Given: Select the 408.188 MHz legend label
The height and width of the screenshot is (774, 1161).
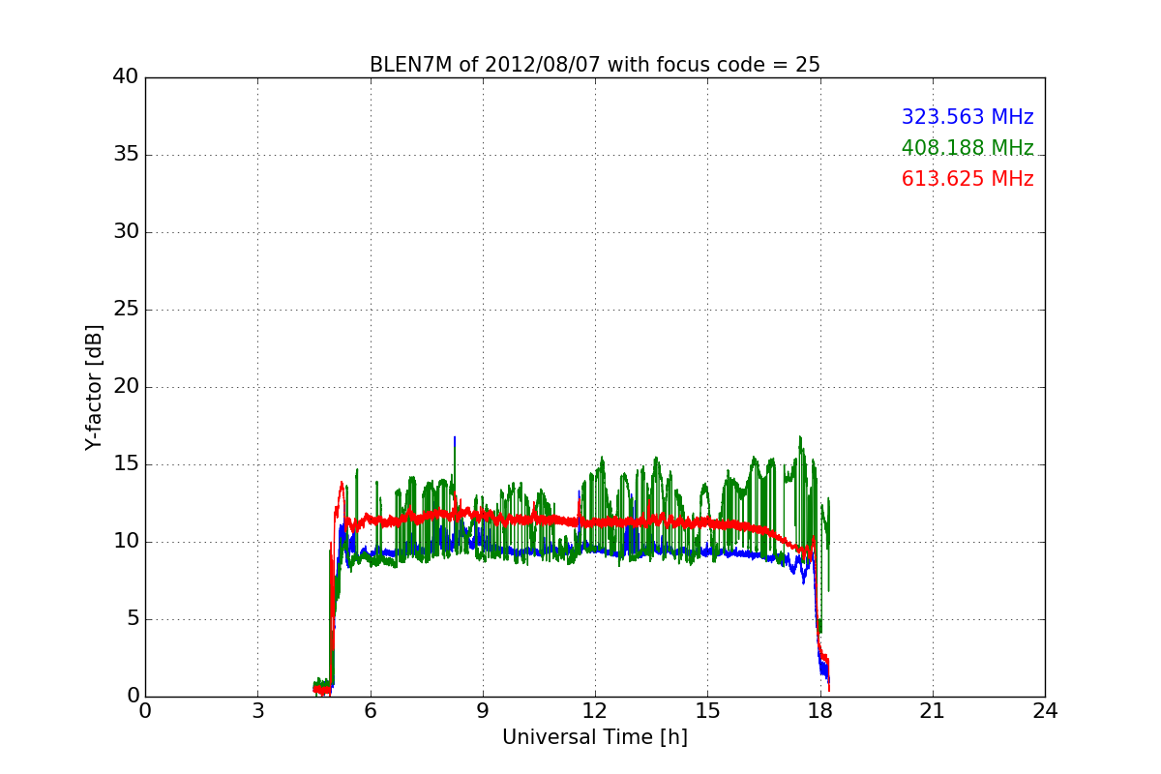Looking at the screenshot, I should pyautogui.click(x=967, y=148).
